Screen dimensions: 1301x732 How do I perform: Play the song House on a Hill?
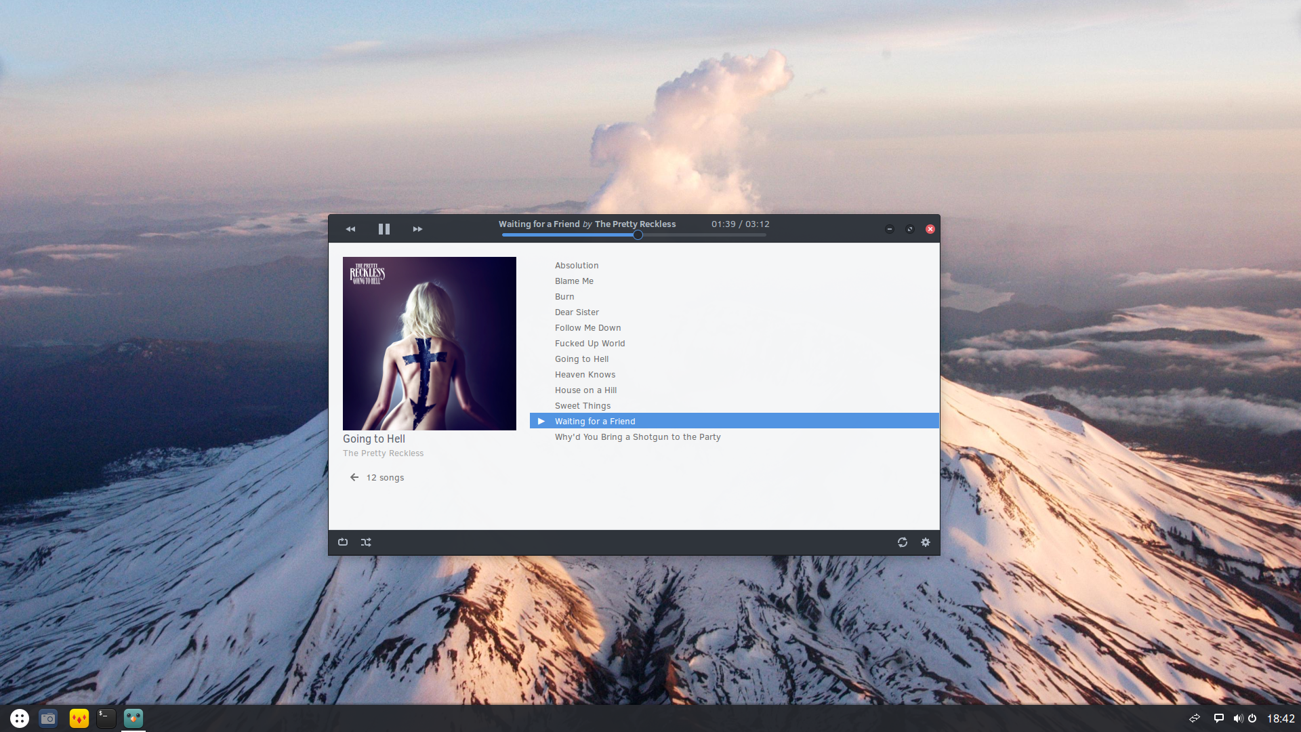tap(585, 390)
